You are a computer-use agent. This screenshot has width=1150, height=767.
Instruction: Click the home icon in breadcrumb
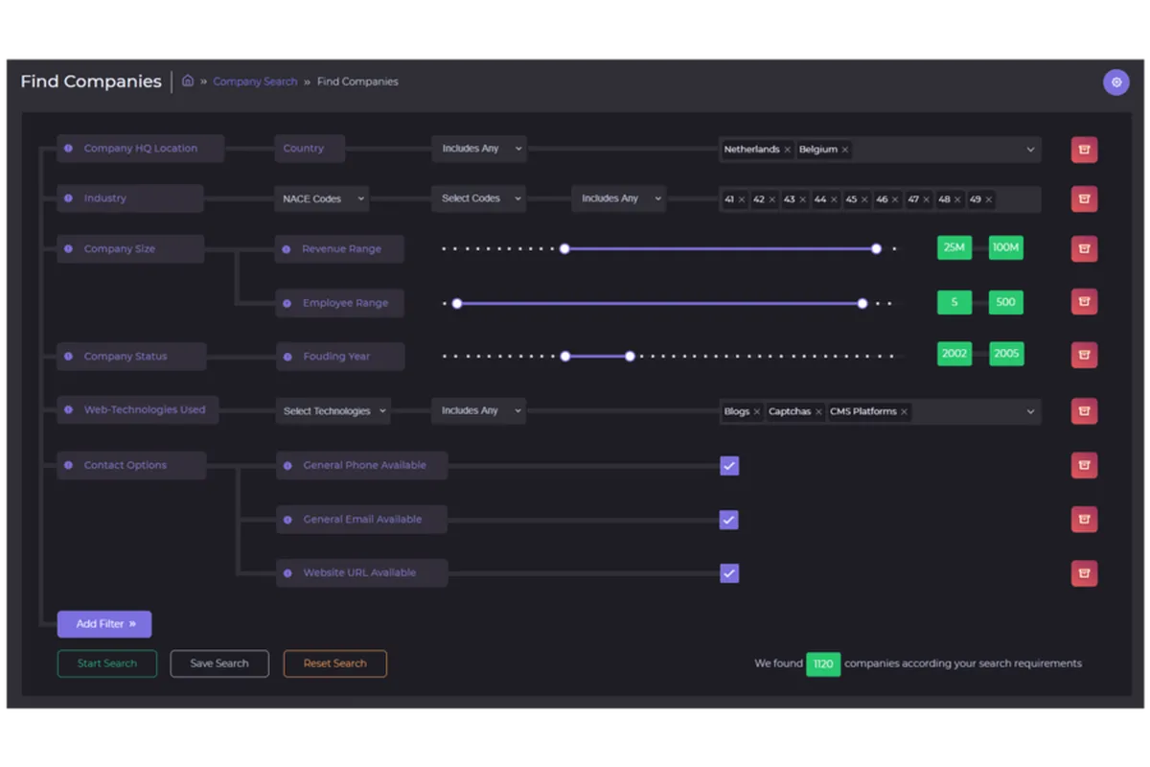[188, 81]
